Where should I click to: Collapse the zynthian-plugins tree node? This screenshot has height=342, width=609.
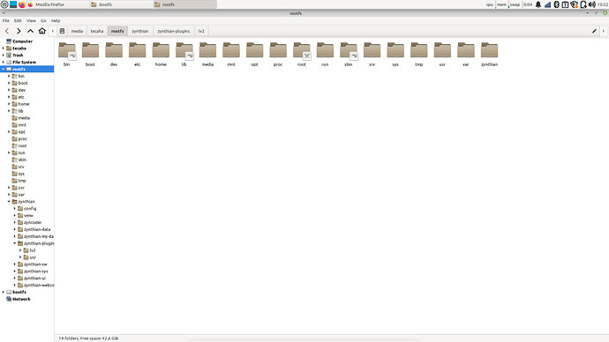coord(15,243)
